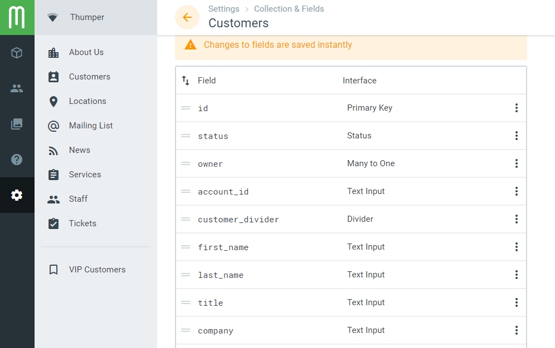Open three-dot menu for the company field
Screen dimensions: 555x348
coord(517,330)
